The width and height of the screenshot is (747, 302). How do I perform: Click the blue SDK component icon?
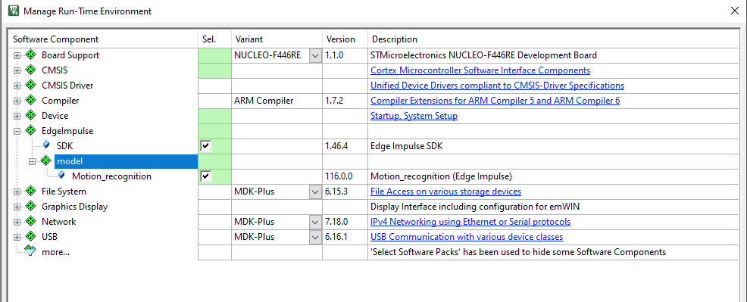pyautogui.click(x=46, y=145)
